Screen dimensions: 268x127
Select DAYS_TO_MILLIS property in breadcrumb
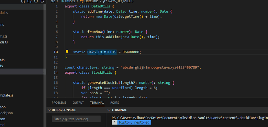coord(120,1)
